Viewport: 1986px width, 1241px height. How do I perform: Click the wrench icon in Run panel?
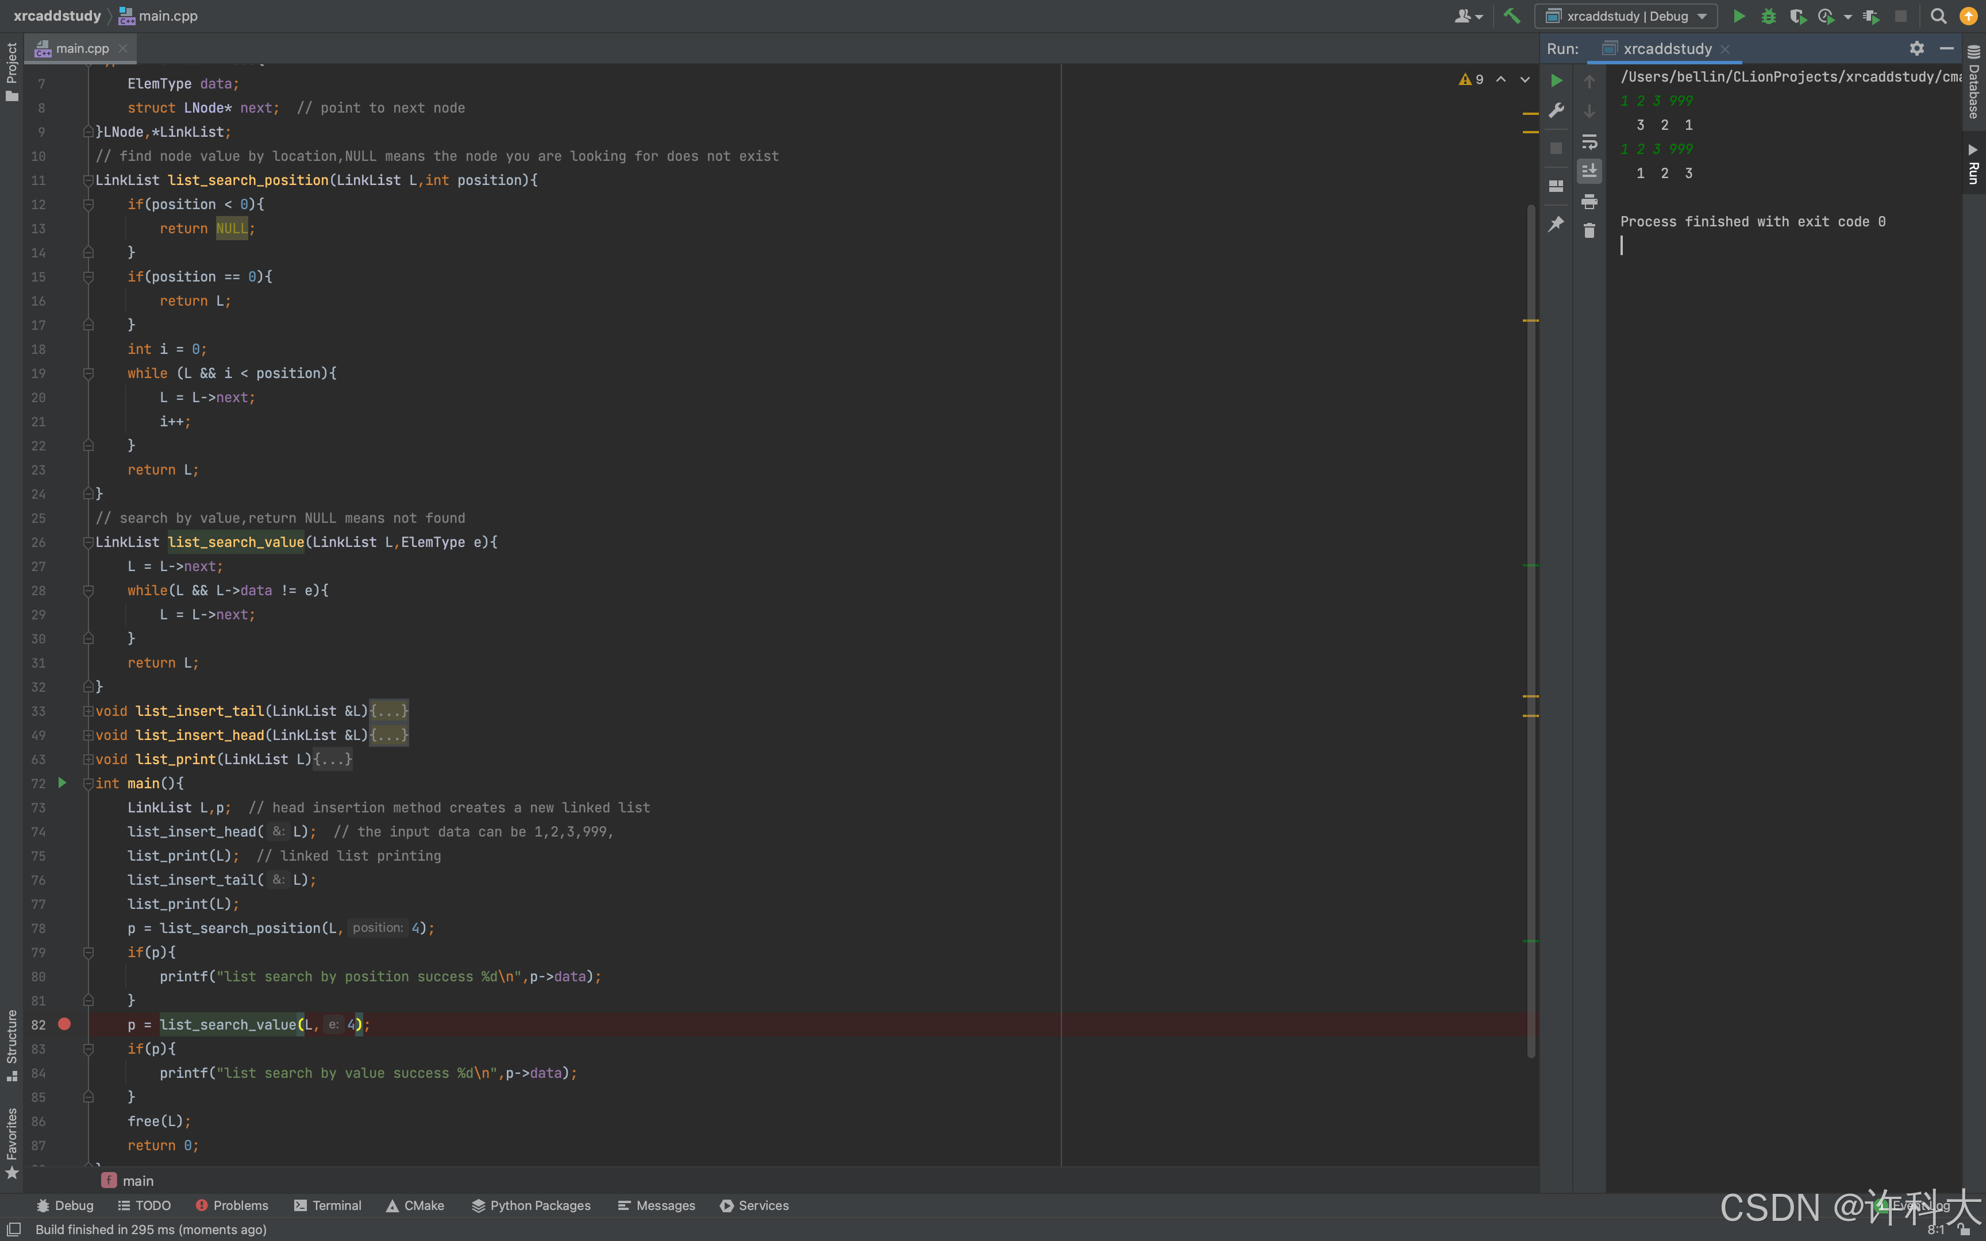[1556, 110]
